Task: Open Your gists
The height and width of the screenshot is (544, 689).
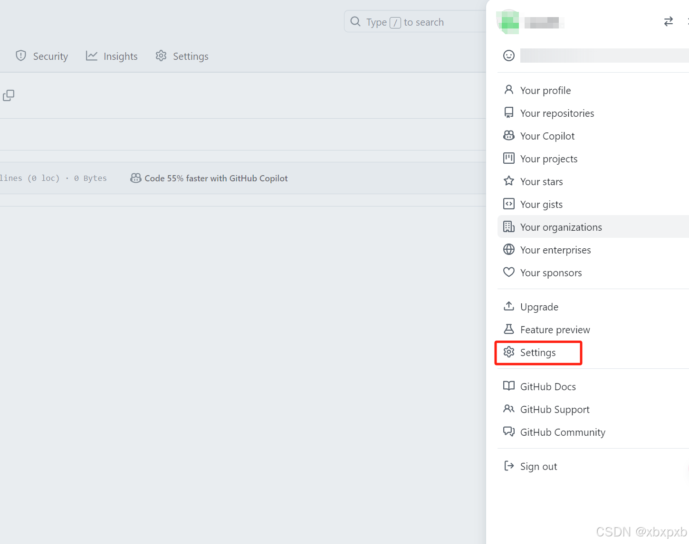Action: (x=593, y=204)
